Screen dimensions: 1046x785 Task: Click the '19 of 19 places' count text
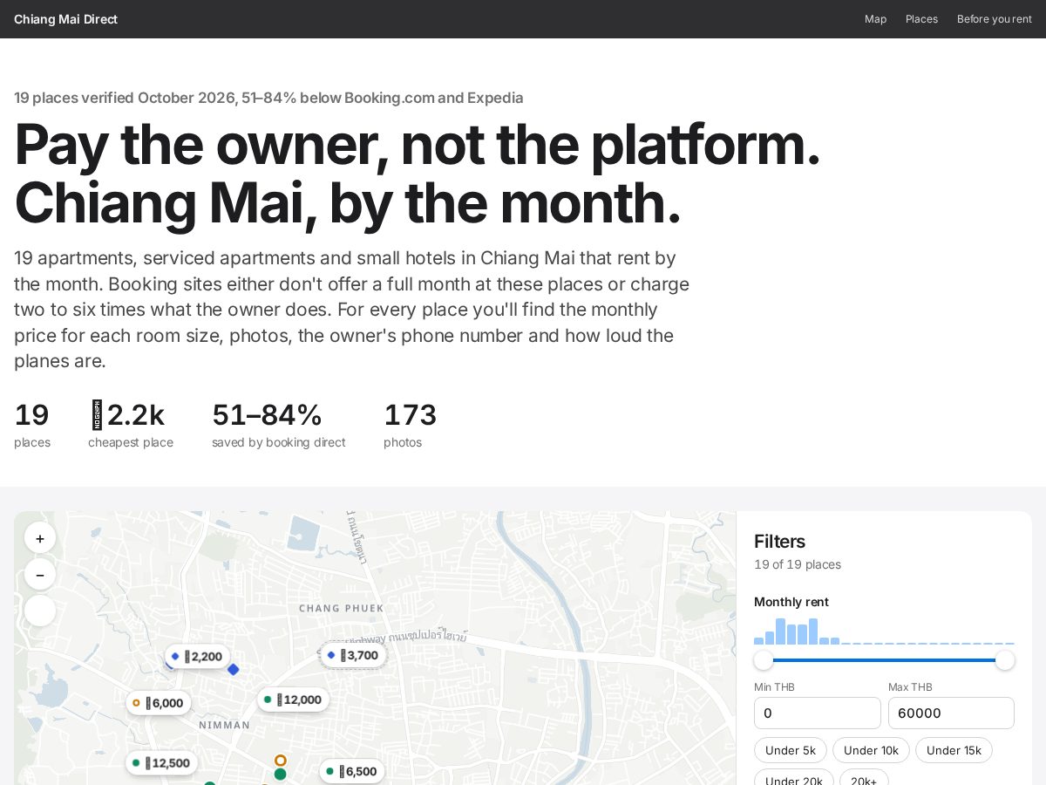tap(798, 564)
